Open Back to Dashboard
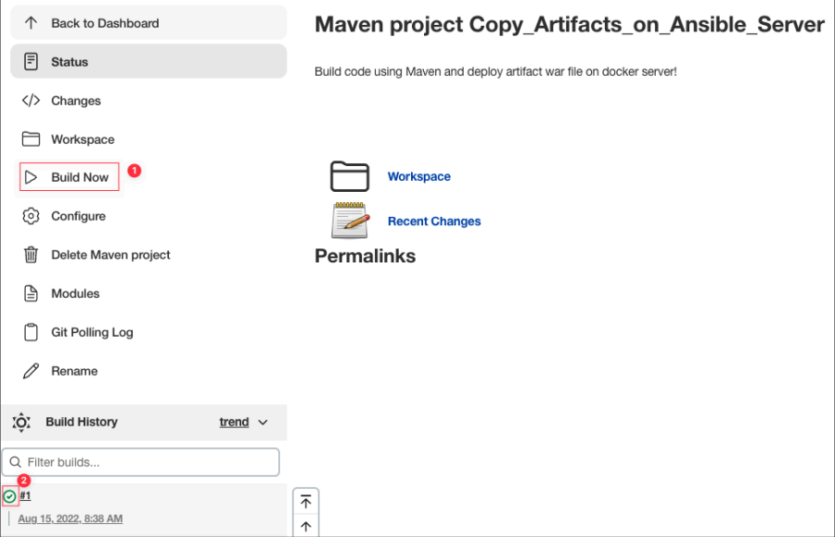 149,23
